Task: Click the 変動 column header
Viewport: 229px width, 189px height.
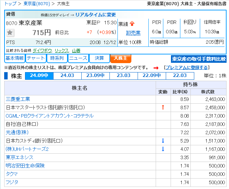Action: coord(163,92)
